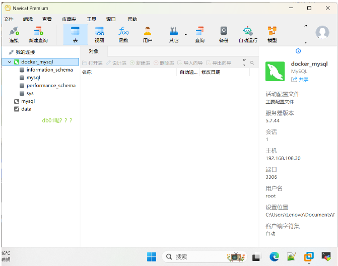Open the Windows Start menu
Viewport: 338px width, 266px height.
(x=152, y=257)
